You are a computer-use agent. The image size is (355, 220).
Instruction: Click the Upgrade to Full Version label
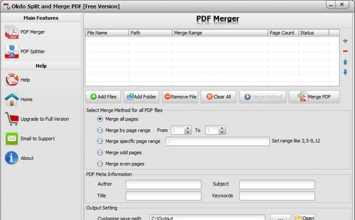(x=45, y=119)
